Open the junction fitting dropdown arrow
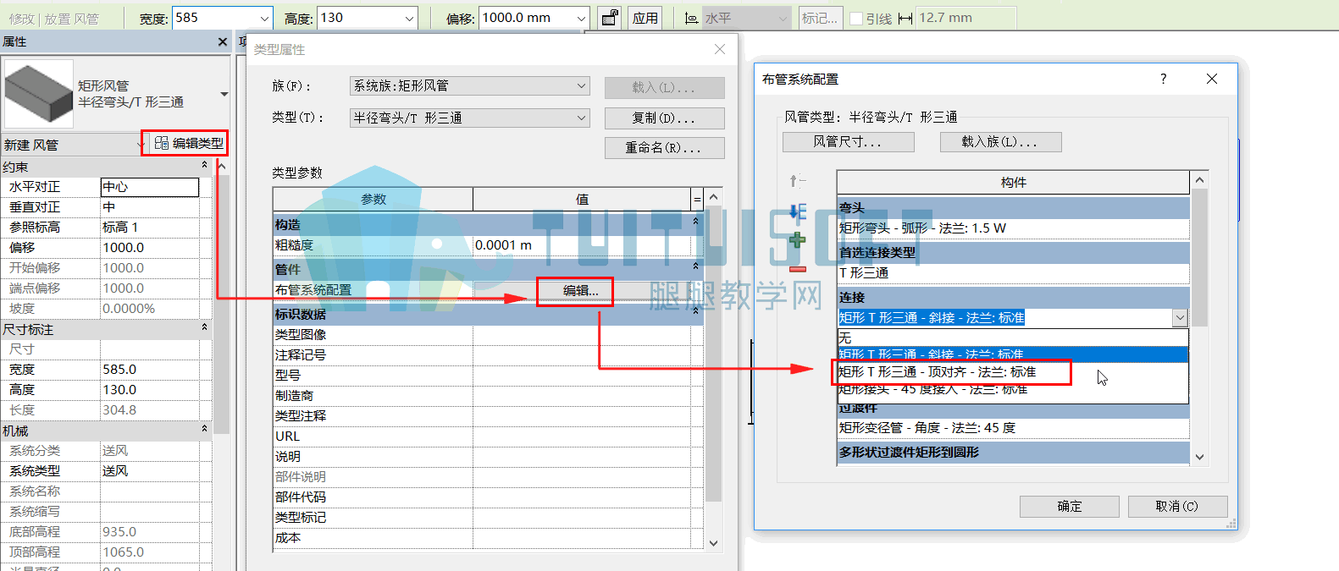Image resolution: width=1339 pixels, height=571 pixels. 1180,318
